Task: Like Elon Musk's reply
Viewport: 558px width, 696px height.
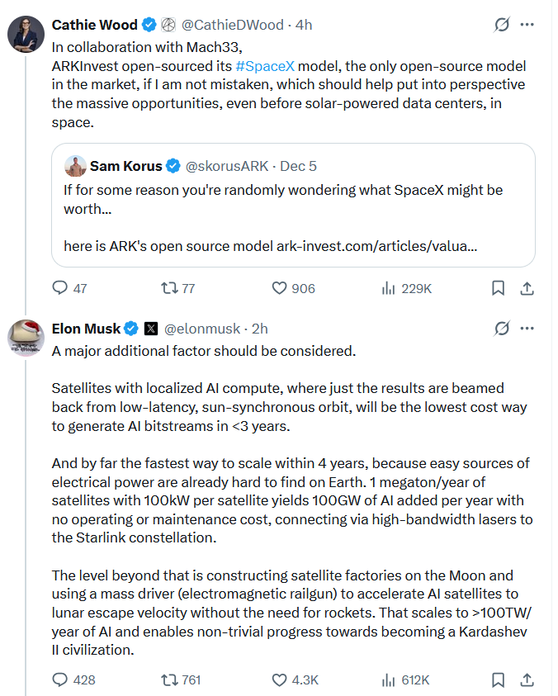Action: pyautogui.click(x=277, y=679)
